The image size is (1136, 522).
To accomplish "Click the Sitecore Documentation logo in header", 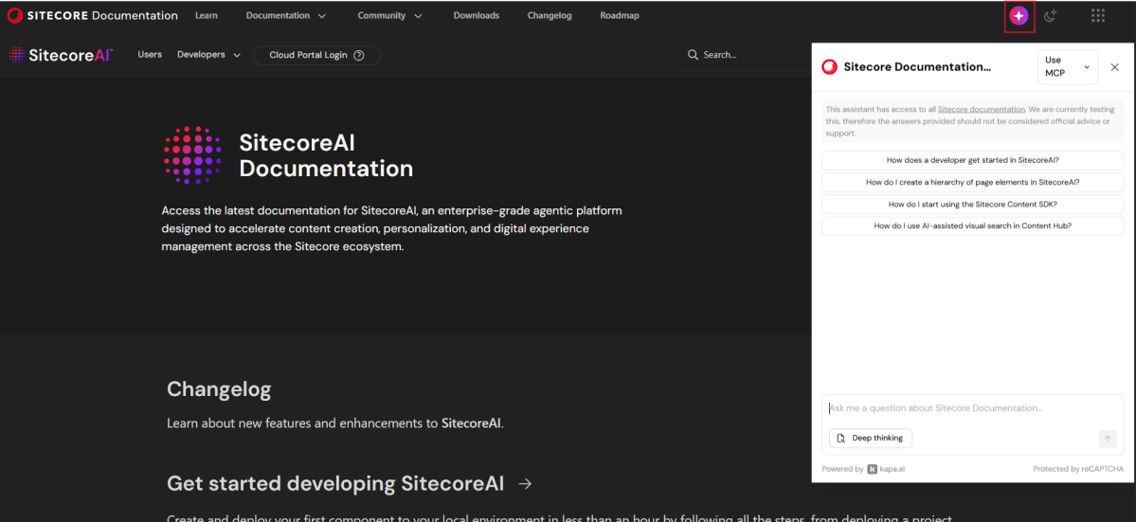I will [x=92, y=15].
